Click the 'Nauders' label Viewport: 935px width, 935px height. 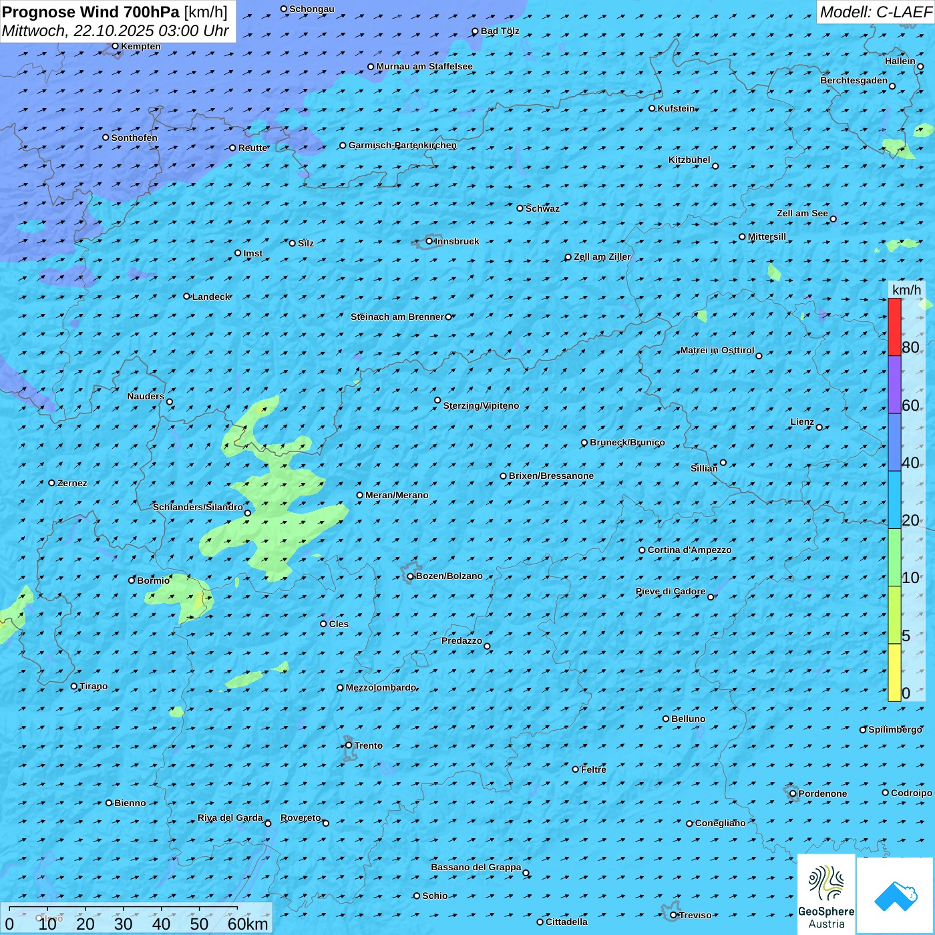[146, 396]
